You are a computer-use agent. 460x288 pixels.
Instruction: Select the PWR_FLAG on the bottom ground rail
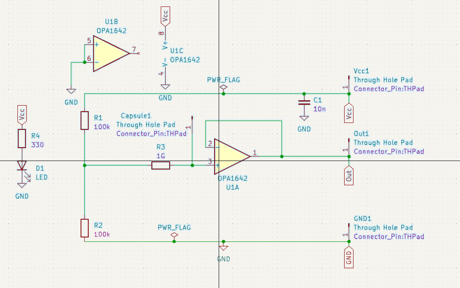174,236
